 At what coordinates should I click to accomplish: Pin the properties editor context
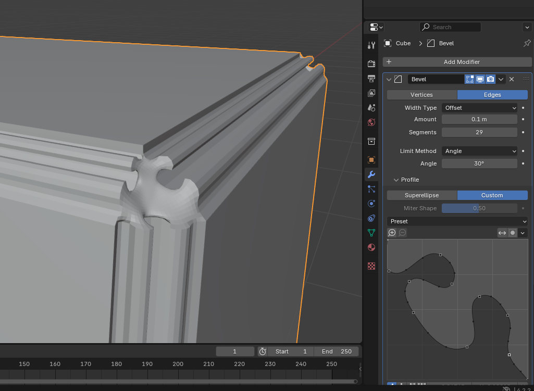tap(527, 43)
